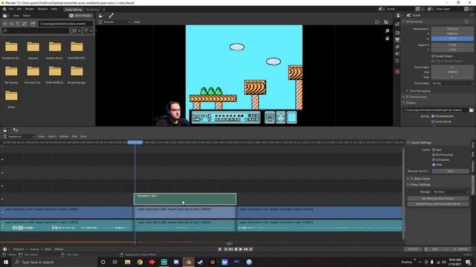Select the Xerox folder
Viewport: 476px width, 267px height.
pos(11,99)
